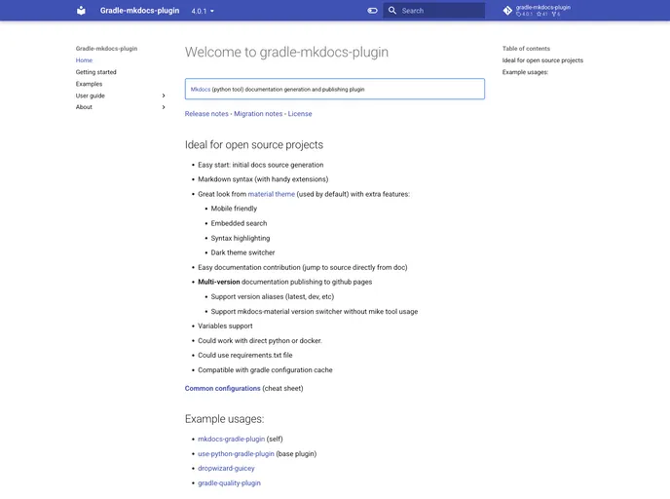Click the Example usages: heading

(x=224, y=419)
